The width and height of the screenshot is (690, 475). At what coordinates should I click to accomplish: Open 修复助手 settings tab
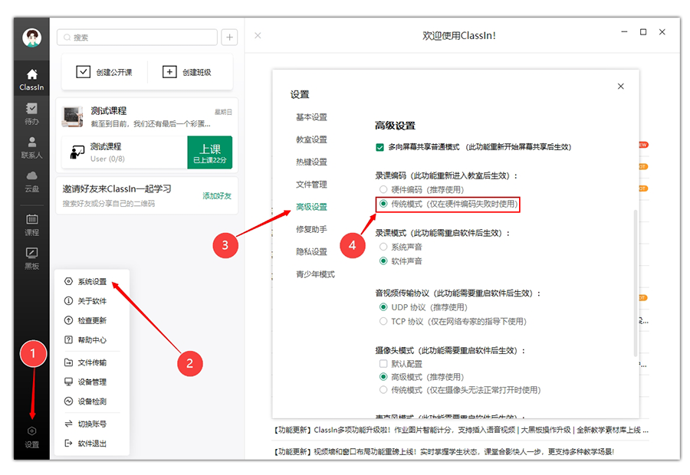tap(311, 229)
